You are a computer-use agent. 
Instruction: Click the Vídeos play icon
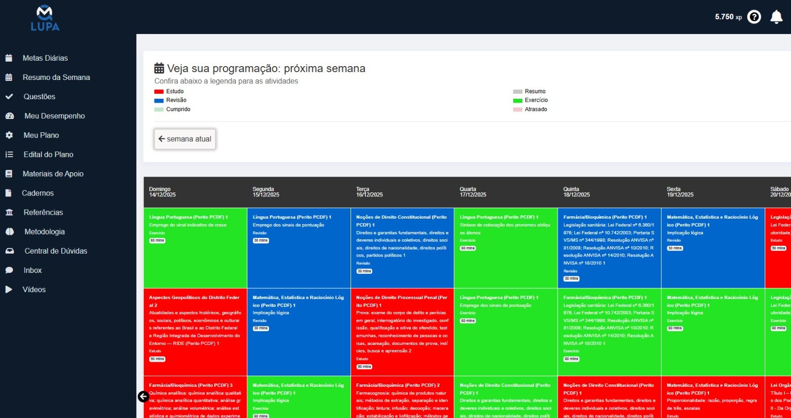tap(8, 290)
